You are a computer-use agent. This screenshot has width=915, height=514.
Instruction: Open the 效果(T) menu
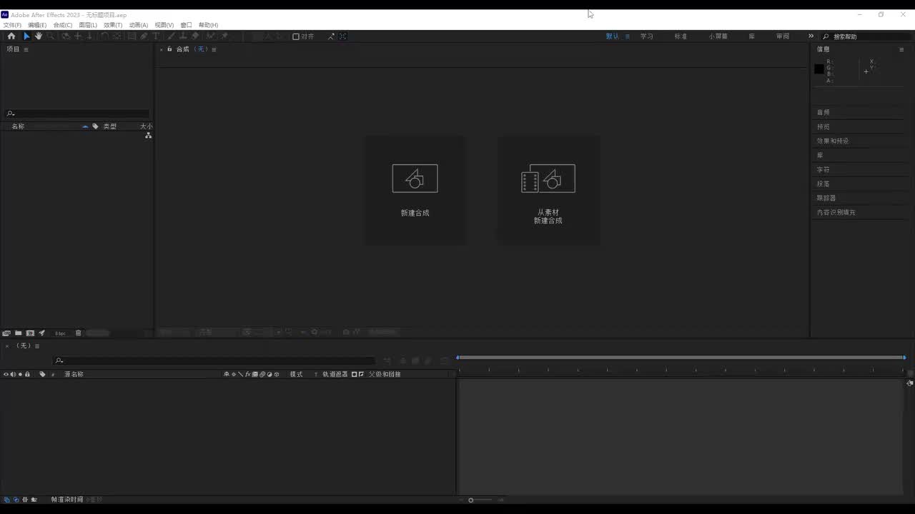(x=113, y=25)
